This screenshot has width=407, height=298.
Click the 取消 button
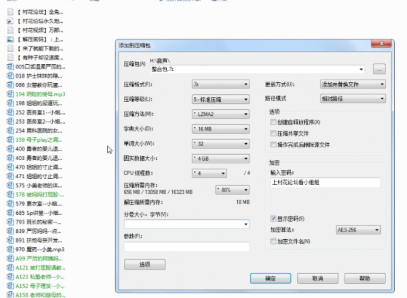click(318, 278)
